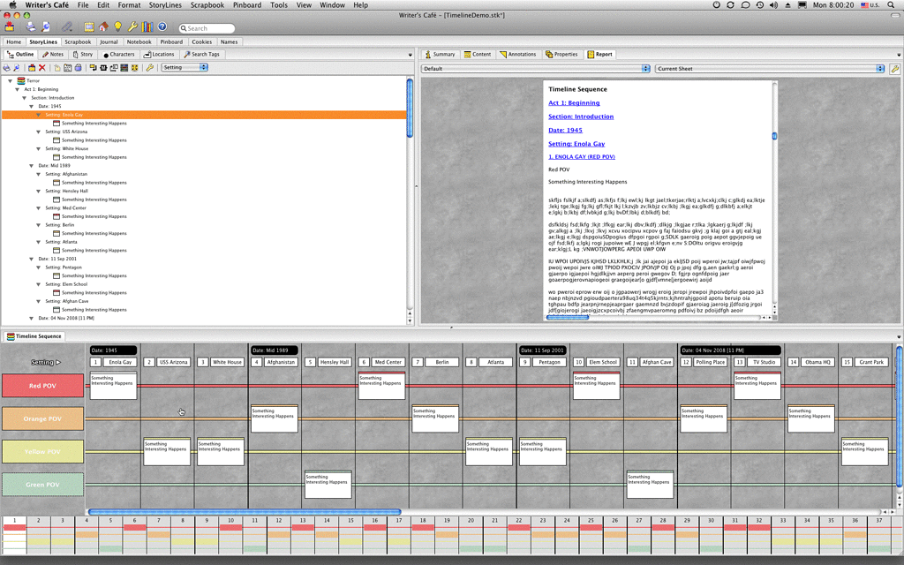Click the Enola Gay setting card in the timeline

click(119, 361)
